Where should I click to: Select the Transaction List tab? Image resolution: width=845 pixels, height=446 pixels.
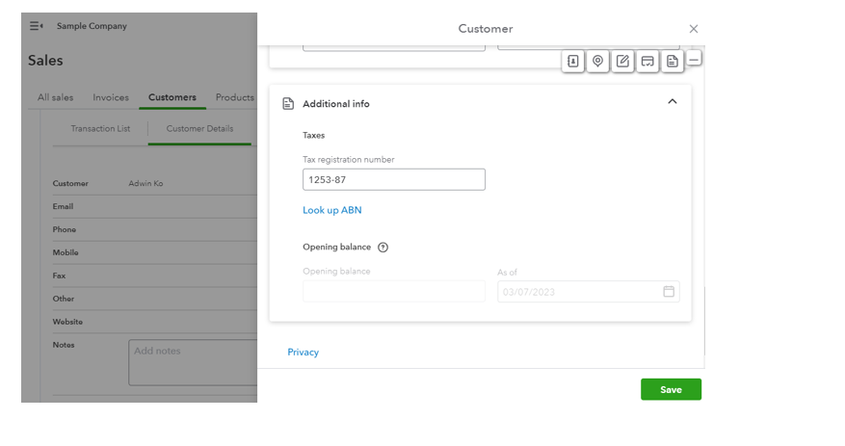pyautogui.click(x=100, y=129)
